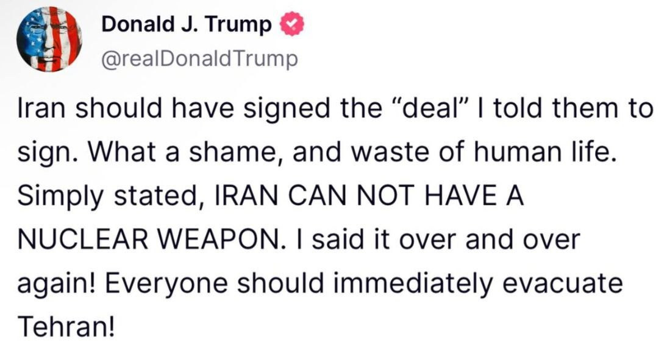Click the pink verified checkmark badge

pyautogui.click(x=292, y=25)
